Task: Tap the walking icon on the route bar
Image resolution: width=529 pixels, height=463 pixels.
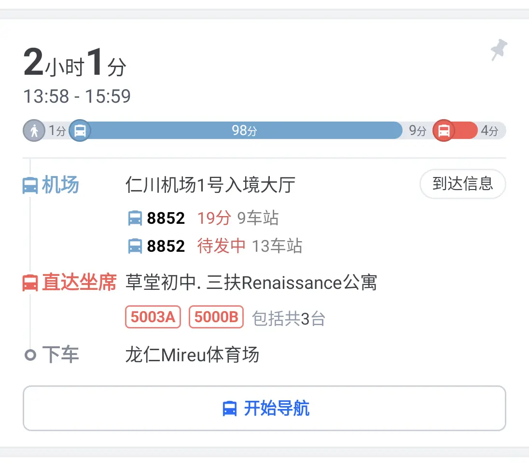Action: [34, 131]
